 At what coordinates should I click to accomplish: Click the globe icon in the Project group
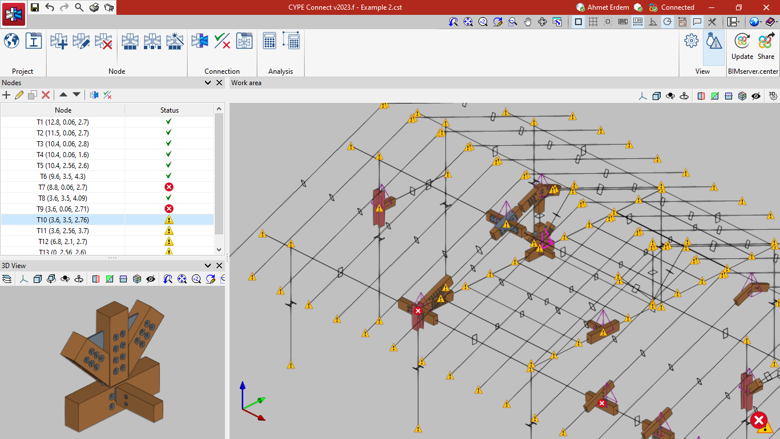(x=11, y=41)
